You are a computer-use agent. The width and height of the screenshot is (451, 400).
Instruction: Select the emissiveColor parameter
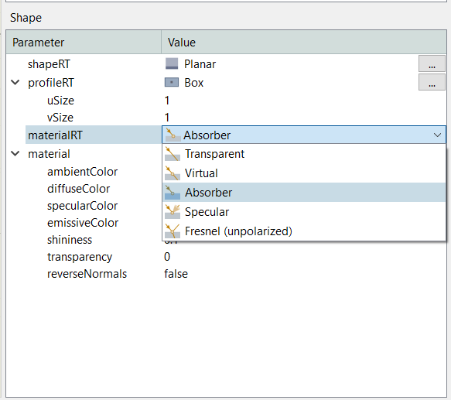pos(83,223)
